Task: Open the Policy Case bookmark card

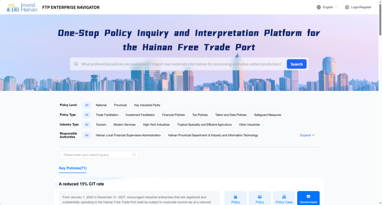Action: 284,198
